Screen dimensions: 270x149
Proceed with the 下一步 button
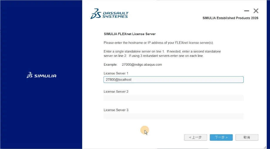[221, 137]
